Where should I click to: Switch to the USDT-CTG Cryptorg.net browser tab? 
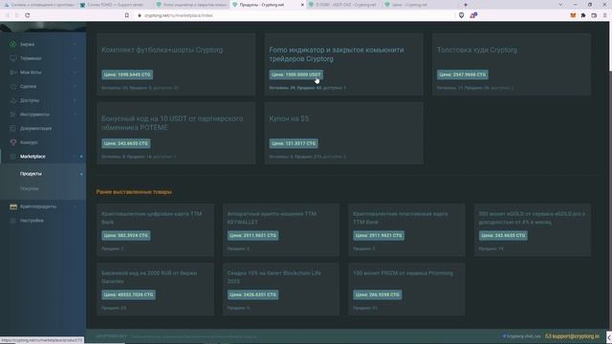click(343, 5)
